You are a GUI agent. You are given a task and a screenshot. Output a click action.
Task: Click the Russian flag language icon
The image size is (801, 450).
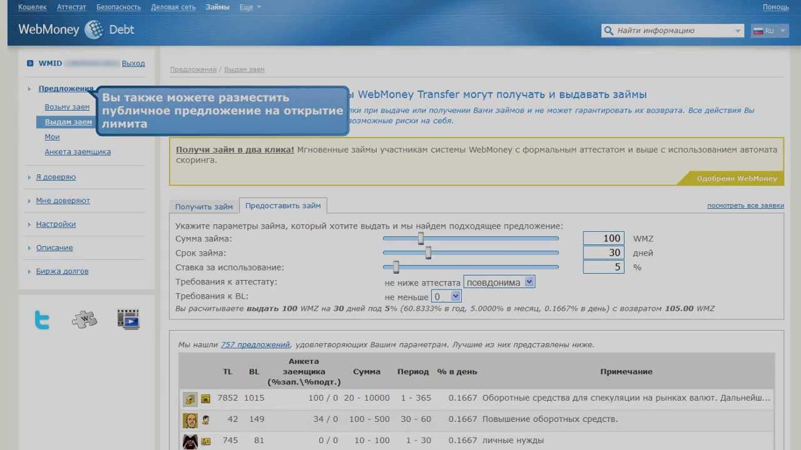758,31
